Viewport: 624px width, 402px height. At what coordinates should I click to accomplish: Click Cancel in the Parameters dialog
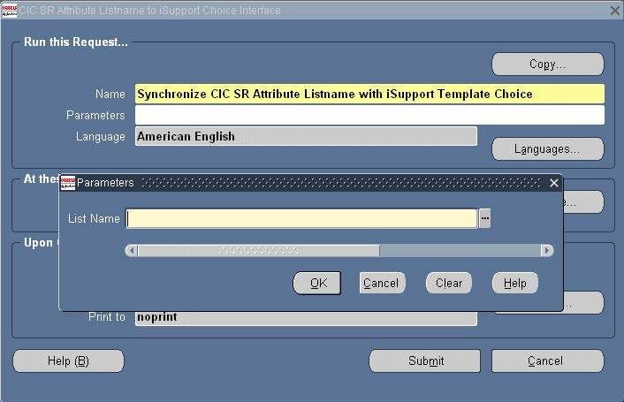pos(382,283)
